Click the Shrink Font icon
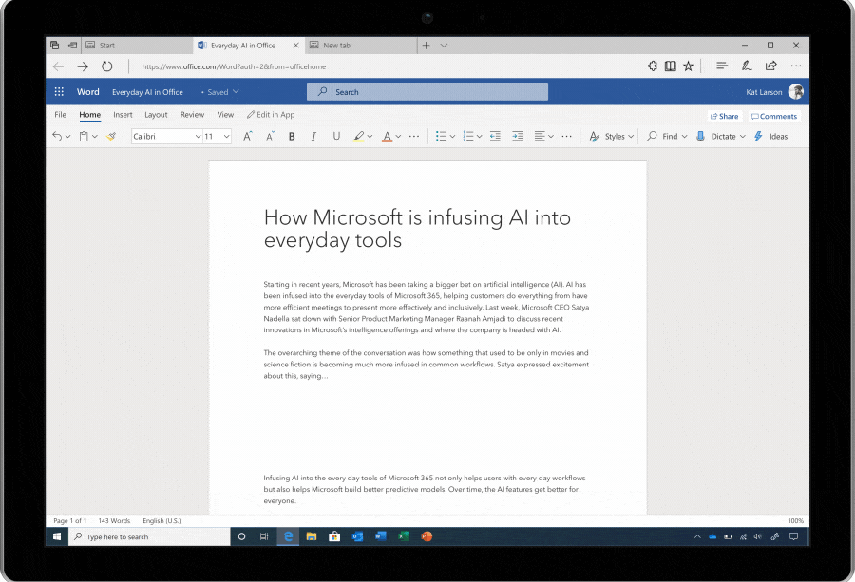855x582 pixels. pyautogui.click(x=270, y=136)
